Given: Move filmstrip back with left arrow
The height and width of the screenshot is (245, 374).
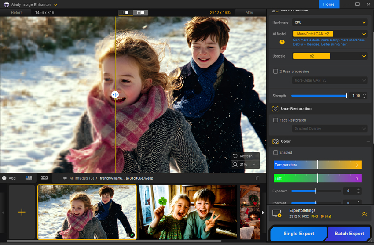Looking at the screenshot, I should tap(3, 213).
